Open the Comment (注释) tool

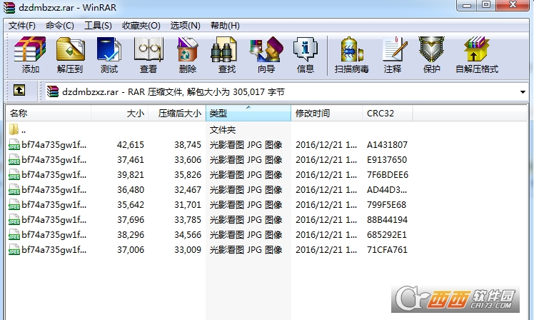click(x=394, y=50)
